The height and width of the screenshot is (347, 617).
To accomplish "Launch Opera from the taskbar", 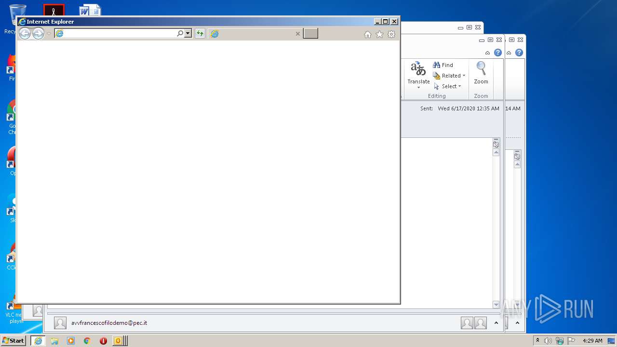I will pyautogui.click(x=103, y=341).
